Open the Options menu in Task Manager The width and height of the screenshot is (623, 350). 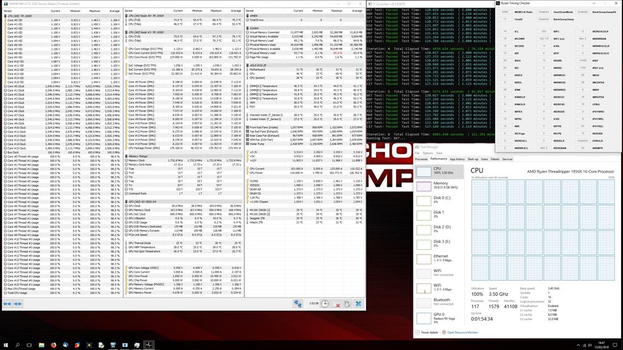click(x=428, y=153)
